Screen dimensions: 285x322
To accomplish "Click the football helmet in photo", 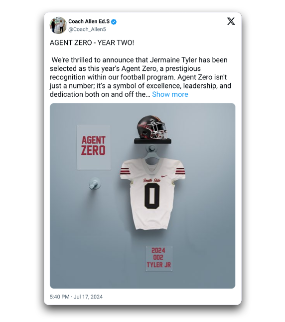I will (x=152, y=127).
